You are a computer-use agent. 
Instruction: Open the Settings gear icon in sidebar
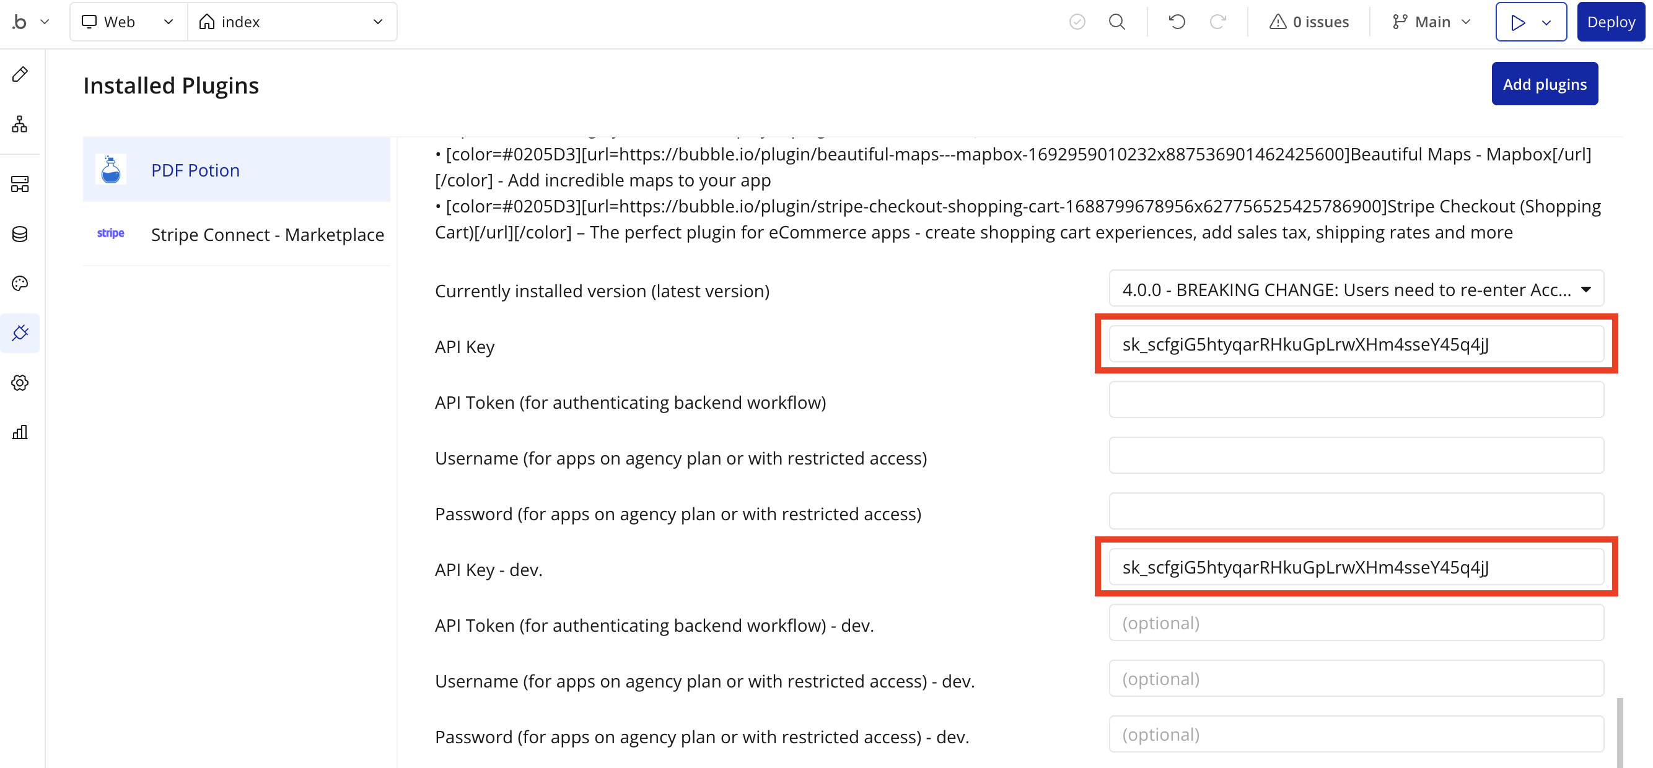20,382
